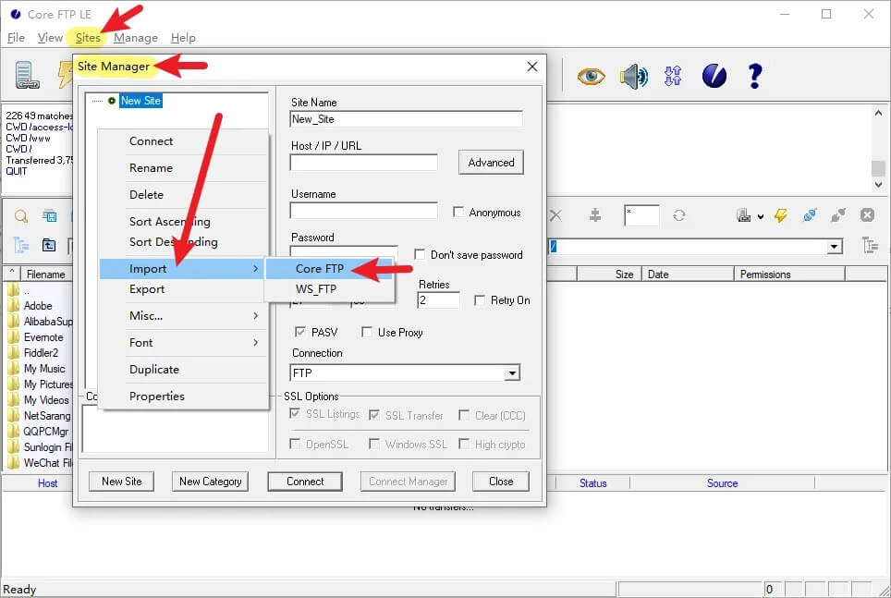Open the WeChat Files local folder
The height and width of the screenshot is (598, 891).
41,463
